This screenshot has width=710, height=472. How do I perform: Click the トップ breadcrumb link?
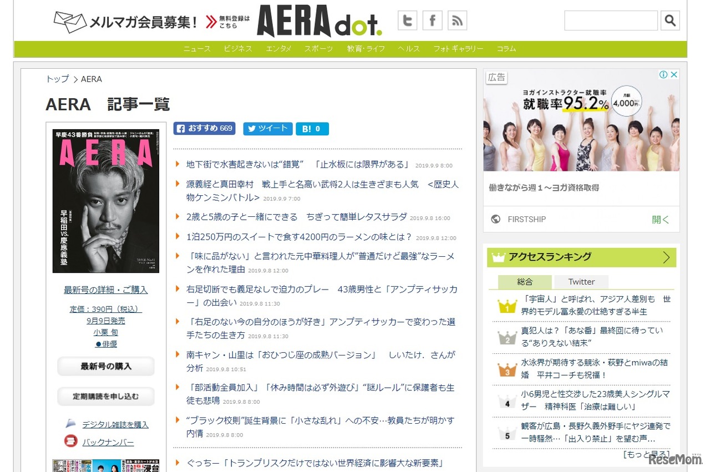pos(58,79)
